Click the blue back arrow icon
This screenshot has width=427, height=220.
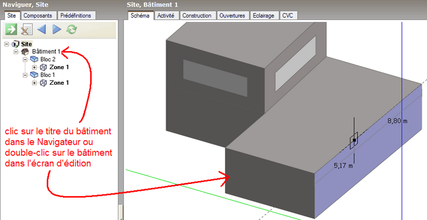coord(41,29)
